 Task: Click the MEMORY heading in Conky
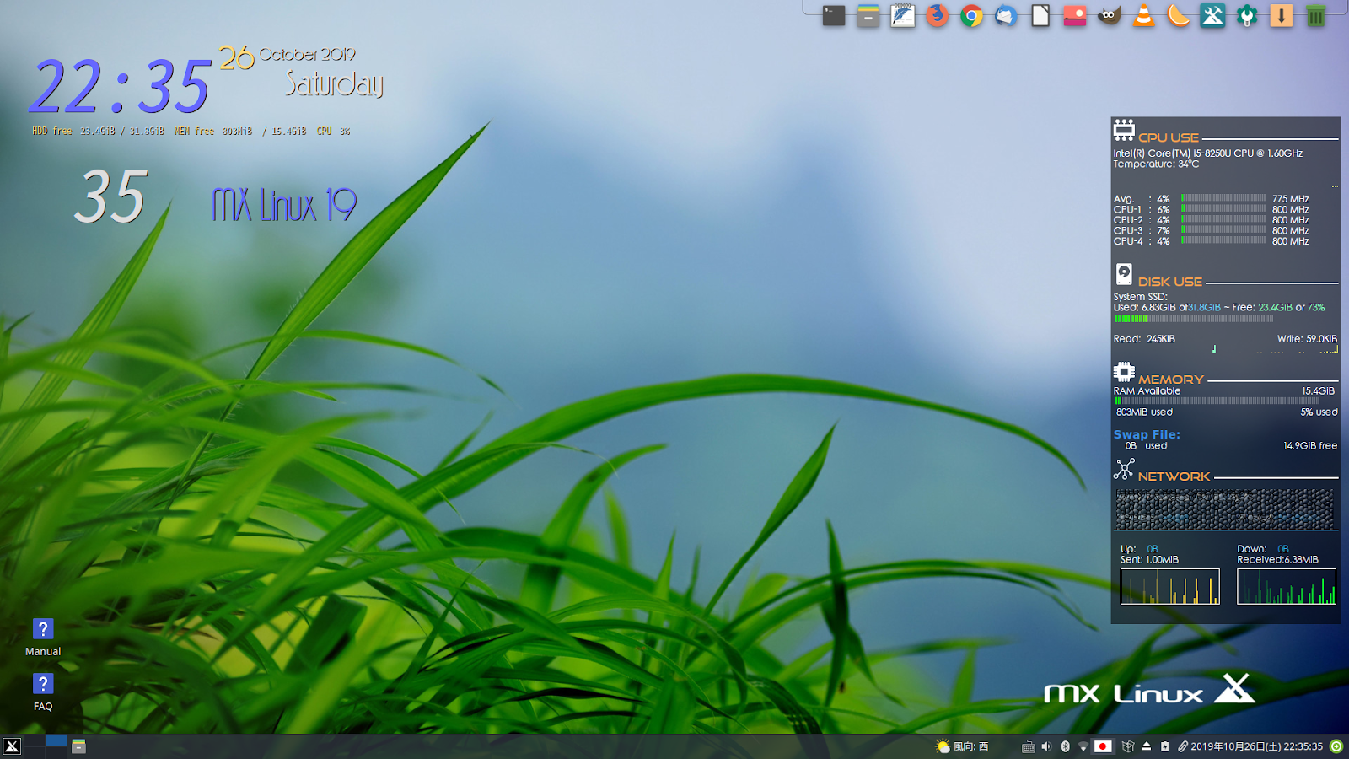(1171, 379)
